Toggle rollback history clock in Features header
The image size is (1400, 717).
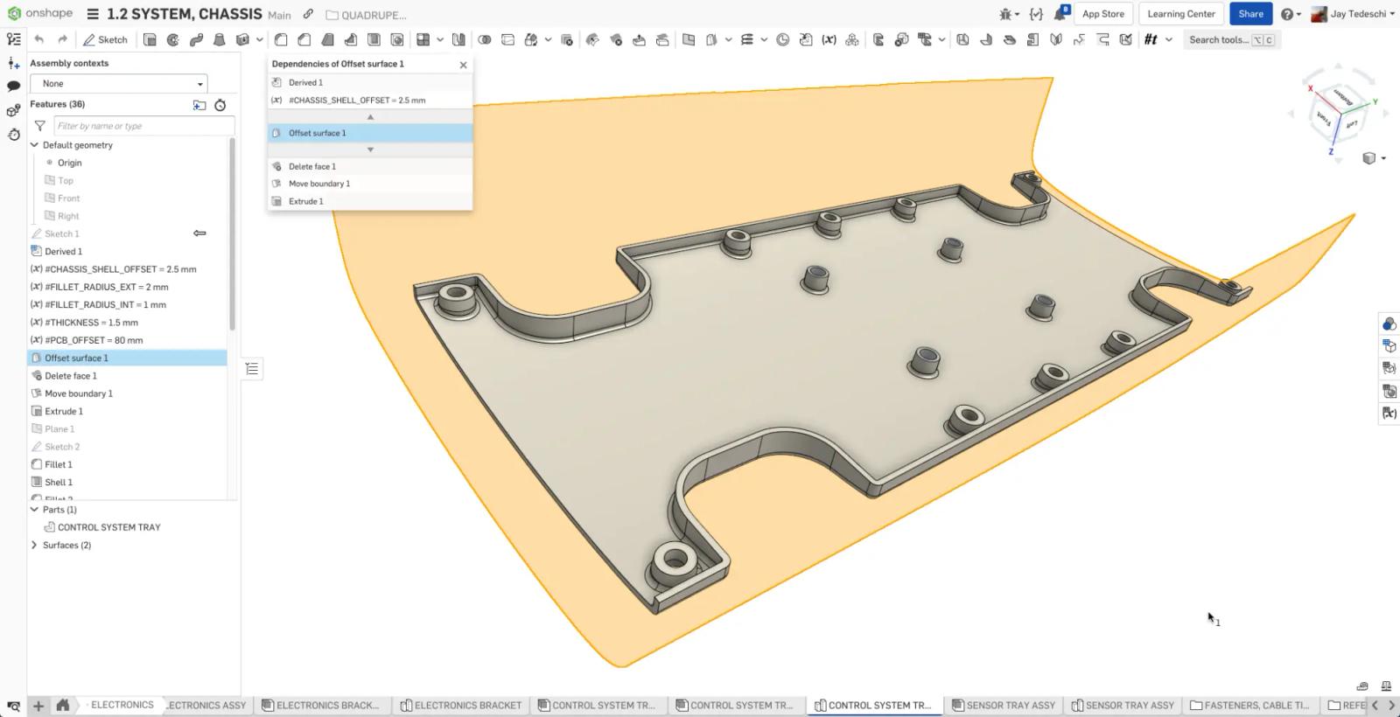pyautogui.click(x=220, y=105)
